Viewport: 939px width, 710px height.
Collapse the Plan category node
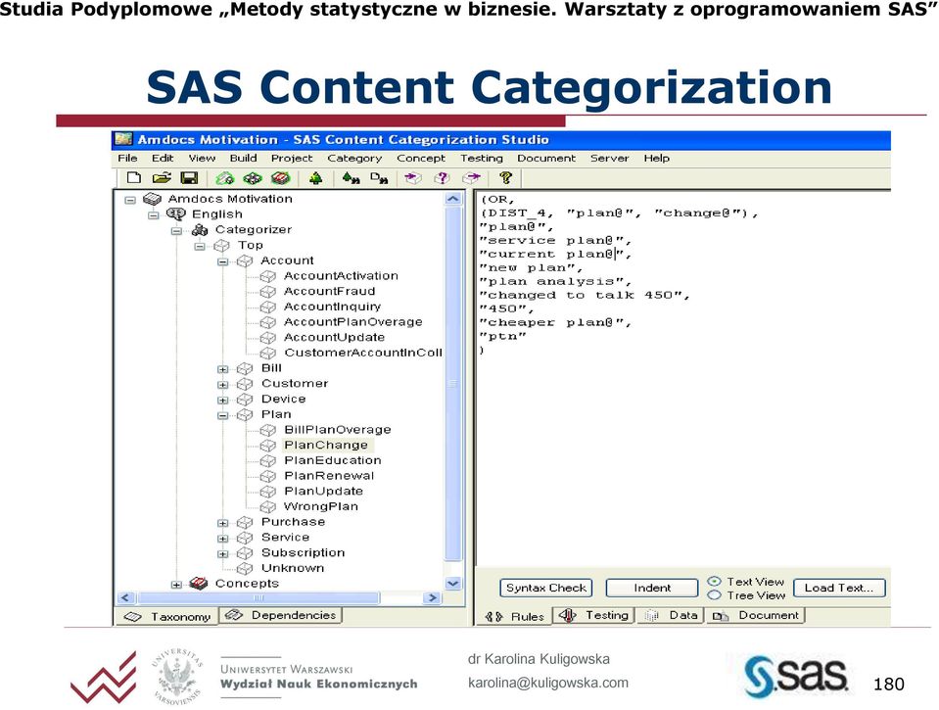(x=223, y=415)
